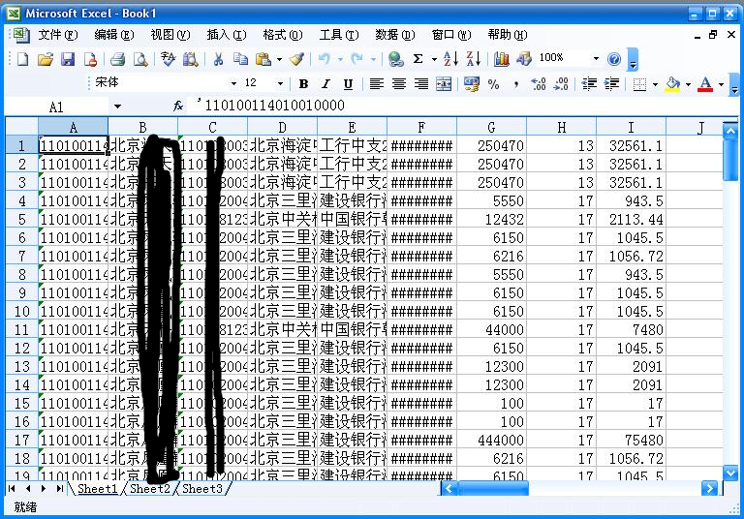
Task: Apply red font color A
Action: coord(705,84)
